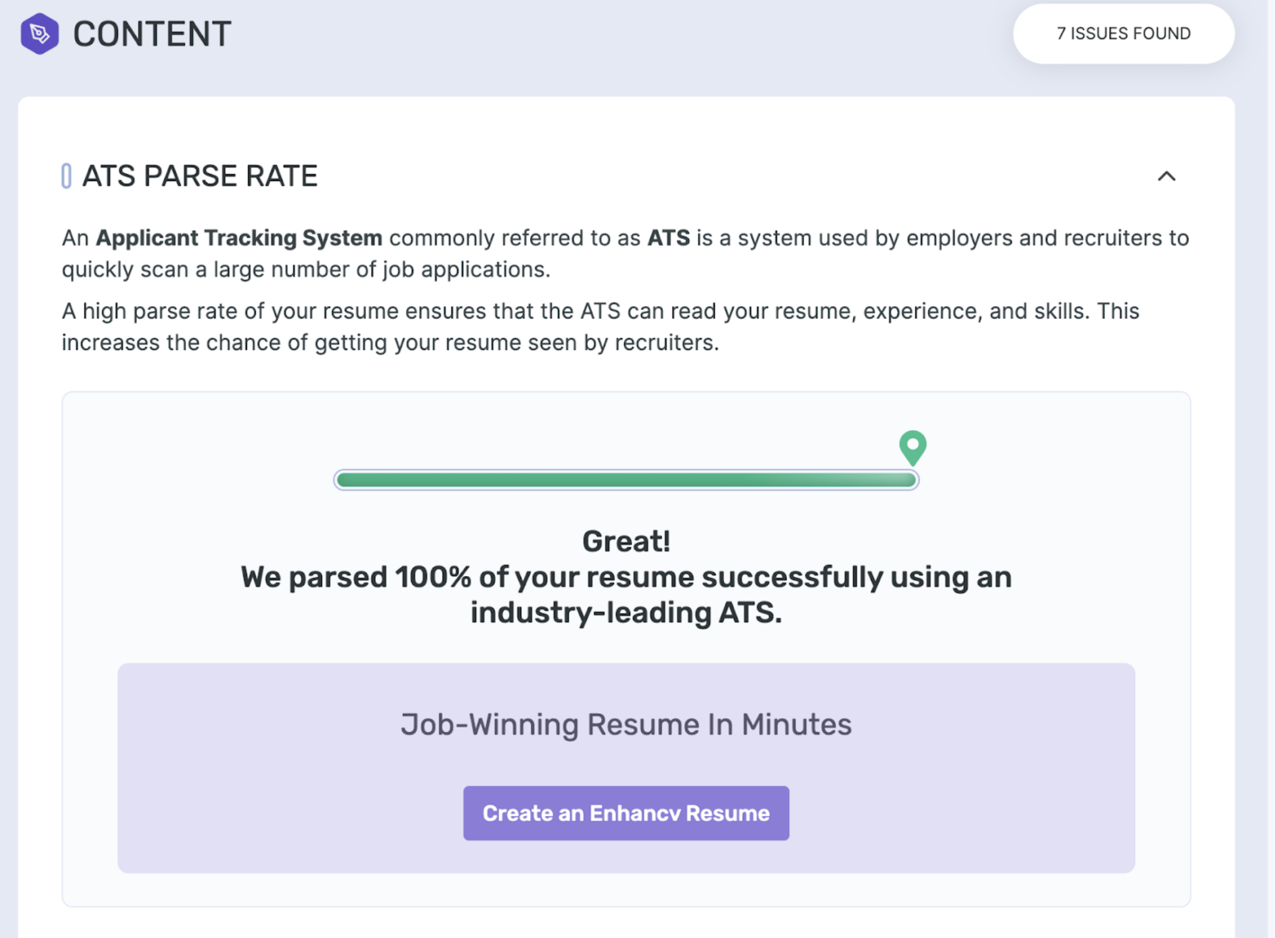
Task: Open the 7 Issues Found badge
Action: click(x=1123, y=34)
